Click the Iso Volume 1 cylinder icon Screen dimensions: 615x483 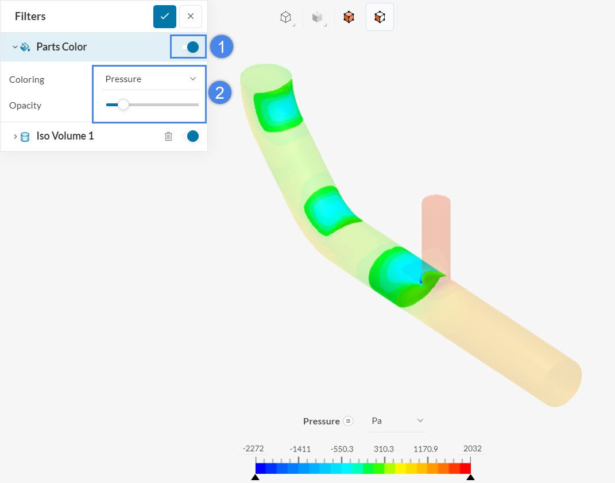coord(25,137)
